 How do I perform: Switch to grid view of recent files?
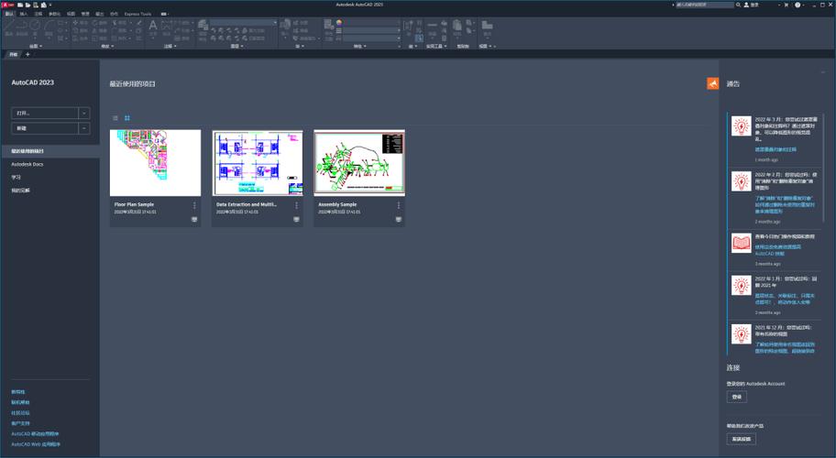(127, 118)
